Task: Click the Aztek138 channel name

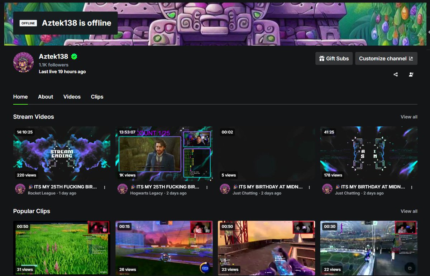Action: (53, 57)
